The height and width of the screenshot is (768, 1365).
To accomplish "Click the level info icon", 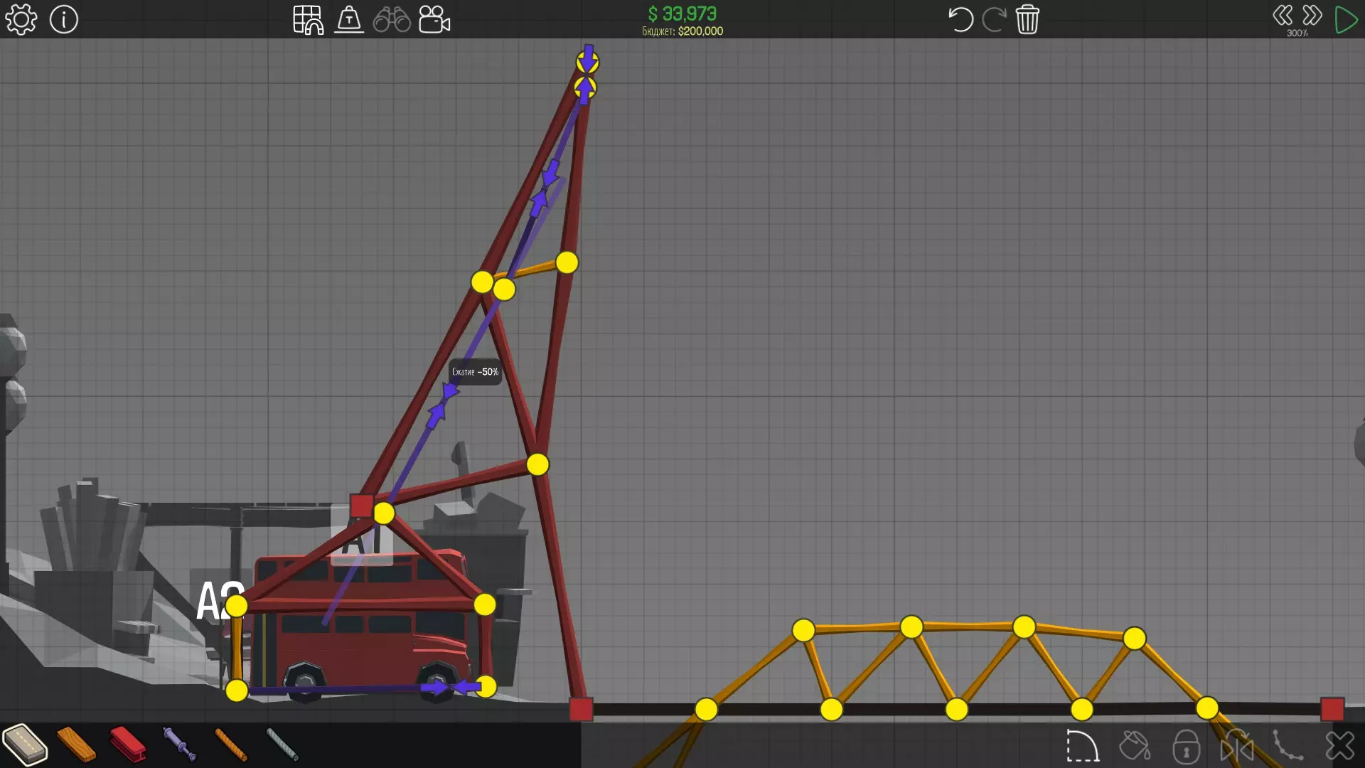I will tap(64, 19).
